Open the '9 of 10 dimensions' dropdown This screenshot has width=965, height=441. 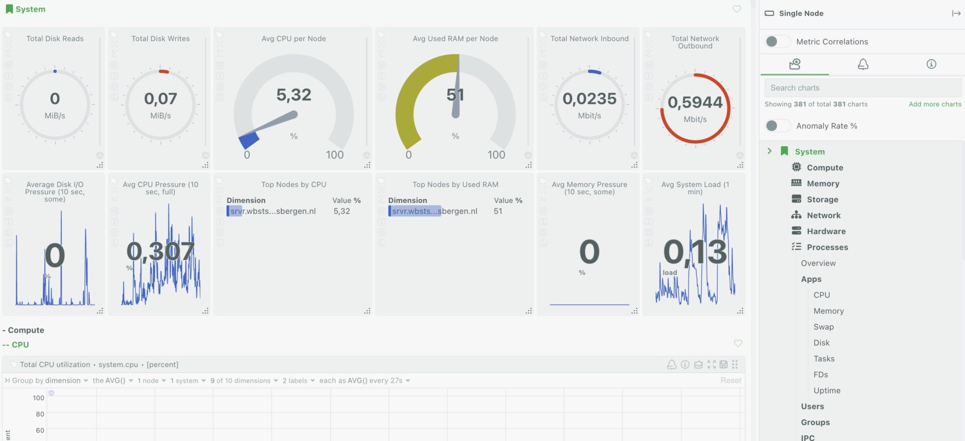pyautogui.click(x=244, y=381)
